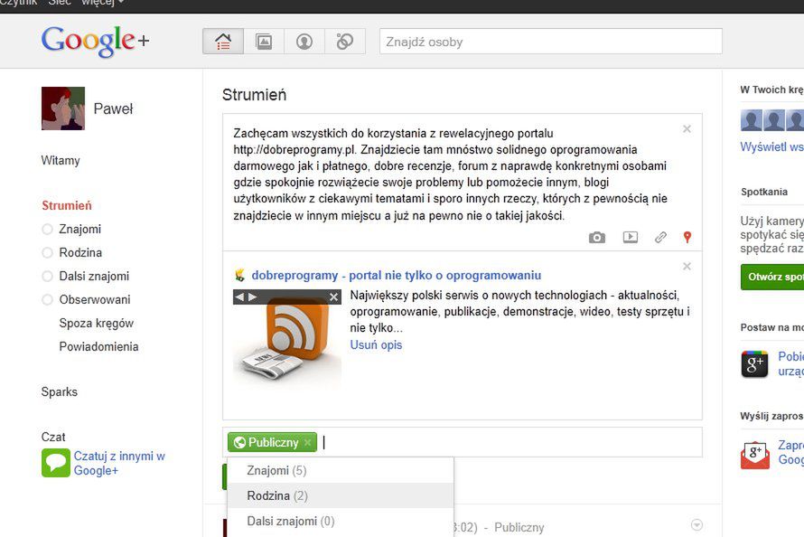Remove the Publiczny sharing chip
Screen dimensions: 804x537
pos(307,442)
